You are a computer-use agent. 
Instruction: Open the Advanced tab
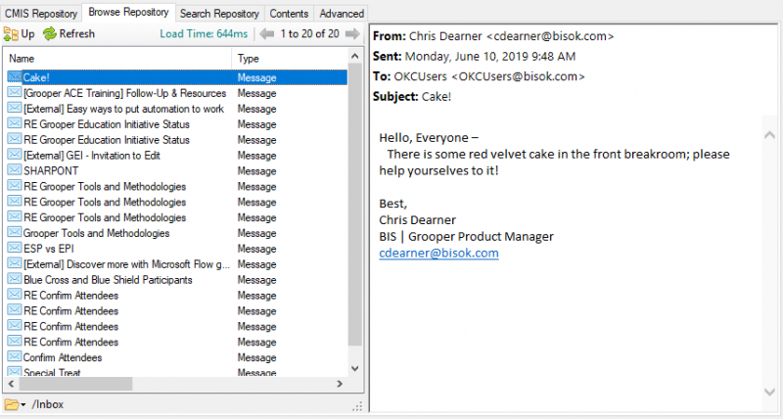(342, 14)
